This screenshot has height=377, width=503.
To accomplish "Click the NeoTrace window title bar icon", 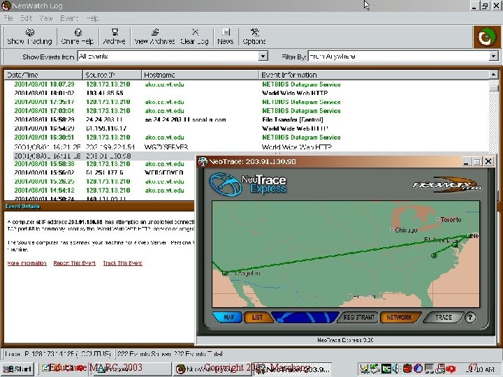I will pyautogui.click(x=203, y=161).
